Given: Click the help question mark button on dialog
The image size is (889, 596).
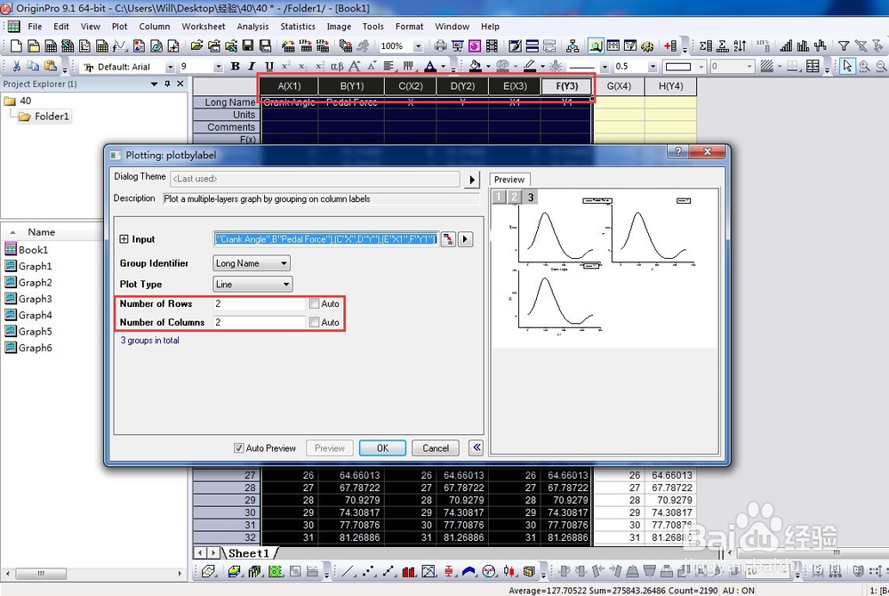Looking at the screenshot, I should (x=677, y=151).
